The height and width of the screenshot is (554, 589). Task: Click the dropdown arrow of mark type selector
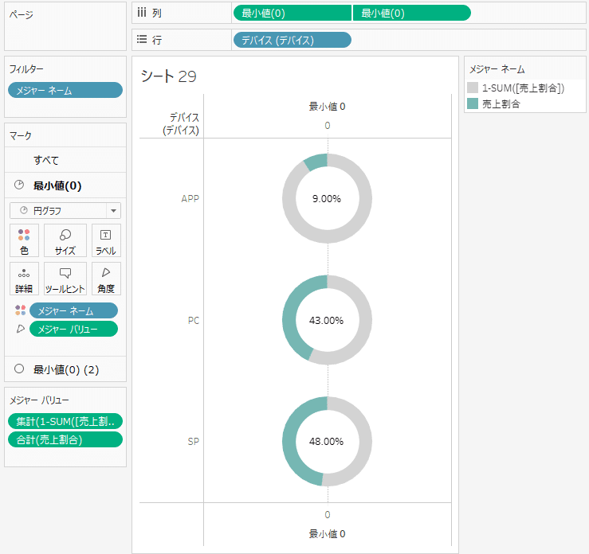[x=113, y=211]
